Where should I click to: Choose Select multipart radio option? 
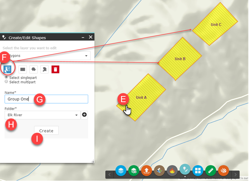(x=6, y=82)
